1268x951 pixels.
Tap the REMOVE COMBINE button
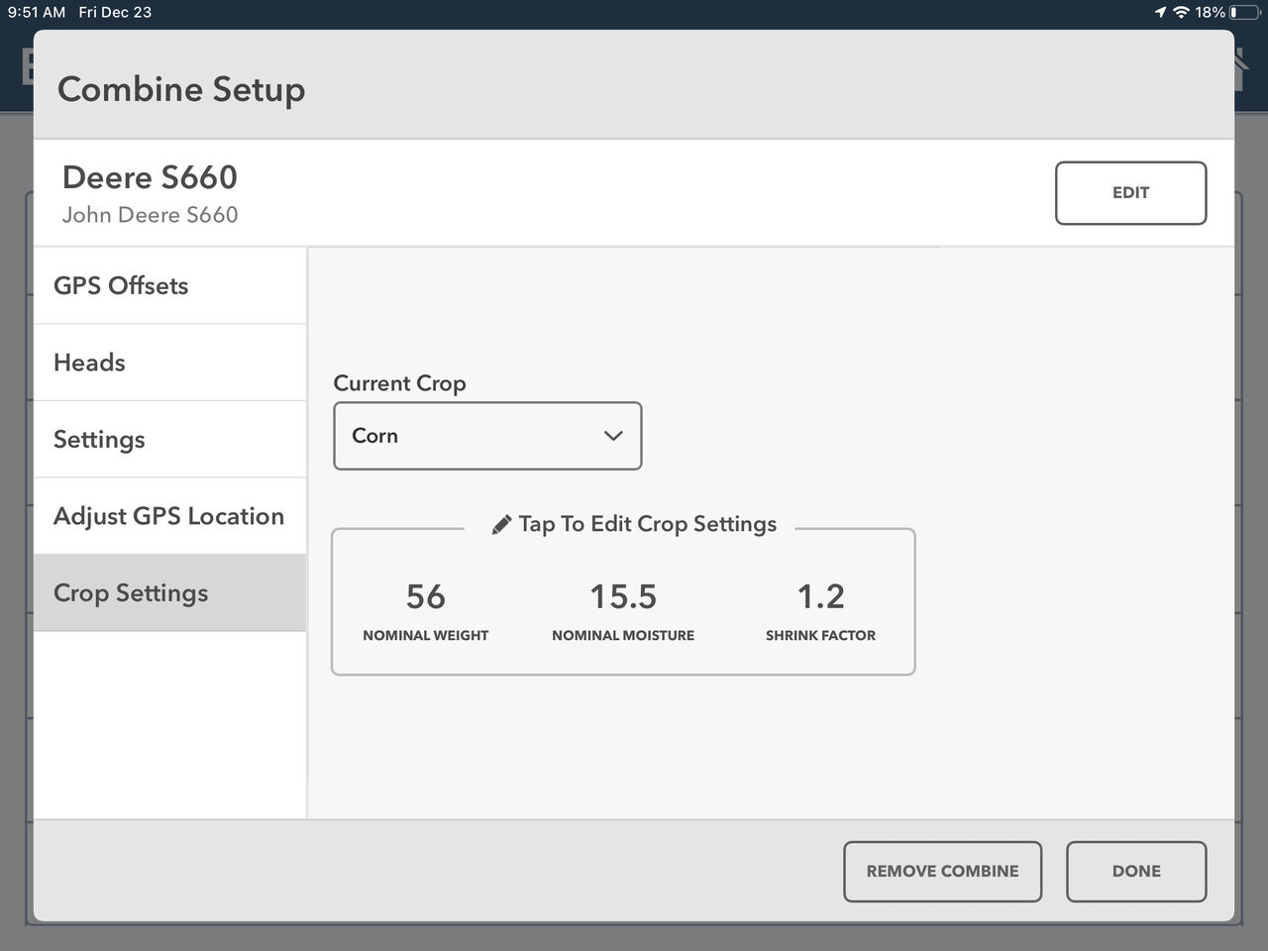[942, 872]
